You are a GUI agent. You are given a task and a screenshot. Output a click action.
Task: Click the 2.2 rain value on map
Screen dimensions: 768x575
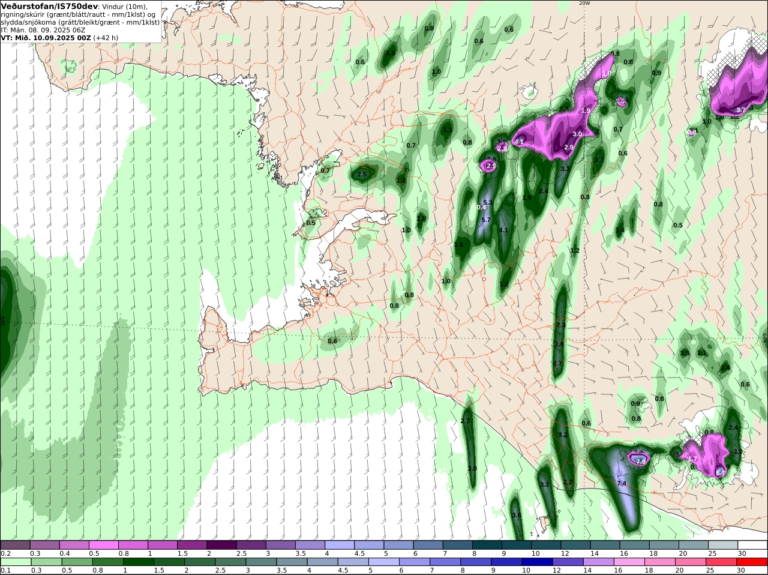click(x=568, y=483)
